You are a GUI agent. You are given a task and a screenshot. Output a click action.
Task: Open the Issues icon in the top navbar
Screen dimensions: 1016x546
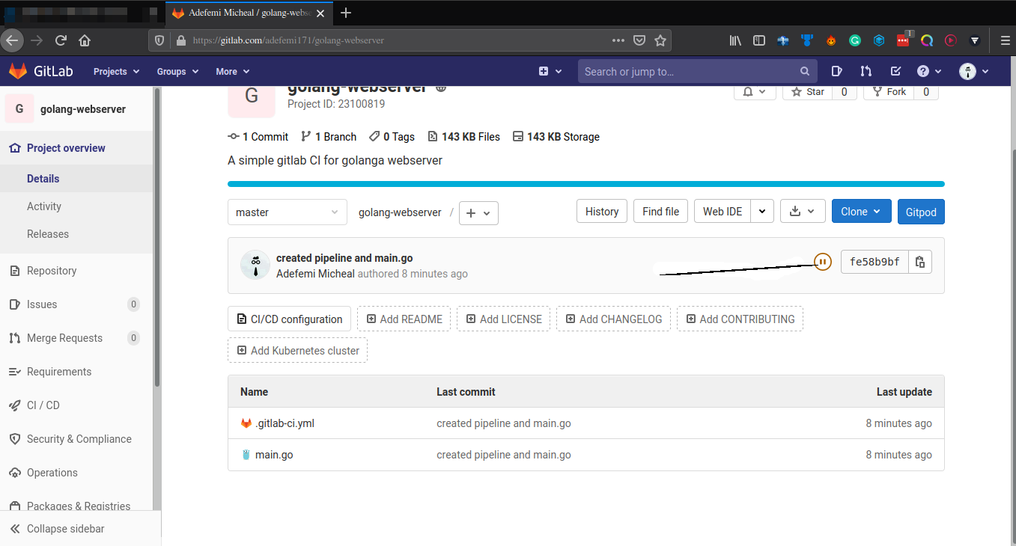[837, 71]
